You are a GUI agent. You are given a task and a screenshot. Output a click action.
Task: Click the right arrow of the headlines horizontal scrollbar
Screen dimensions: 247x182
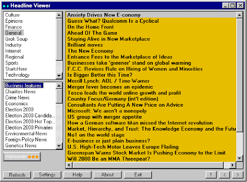(x=233, y=165)
